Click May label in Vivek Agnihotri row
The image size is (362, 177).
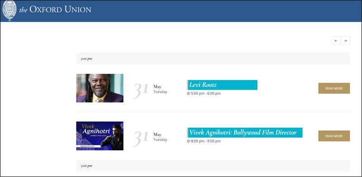pos(157,134)
